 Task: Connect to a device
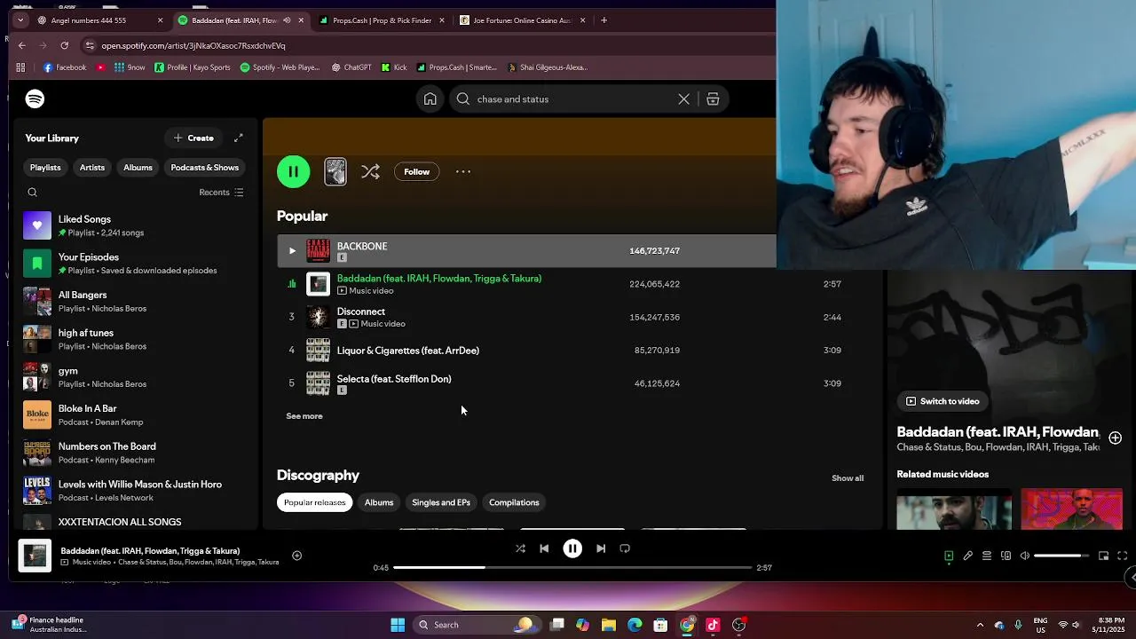(x=1006, y=556)
